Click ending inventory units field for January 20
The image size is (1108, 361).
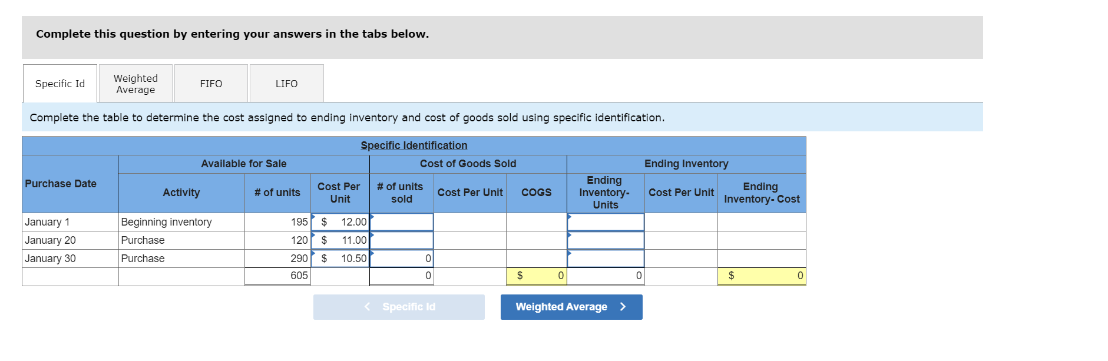click(x=606, y=240)
